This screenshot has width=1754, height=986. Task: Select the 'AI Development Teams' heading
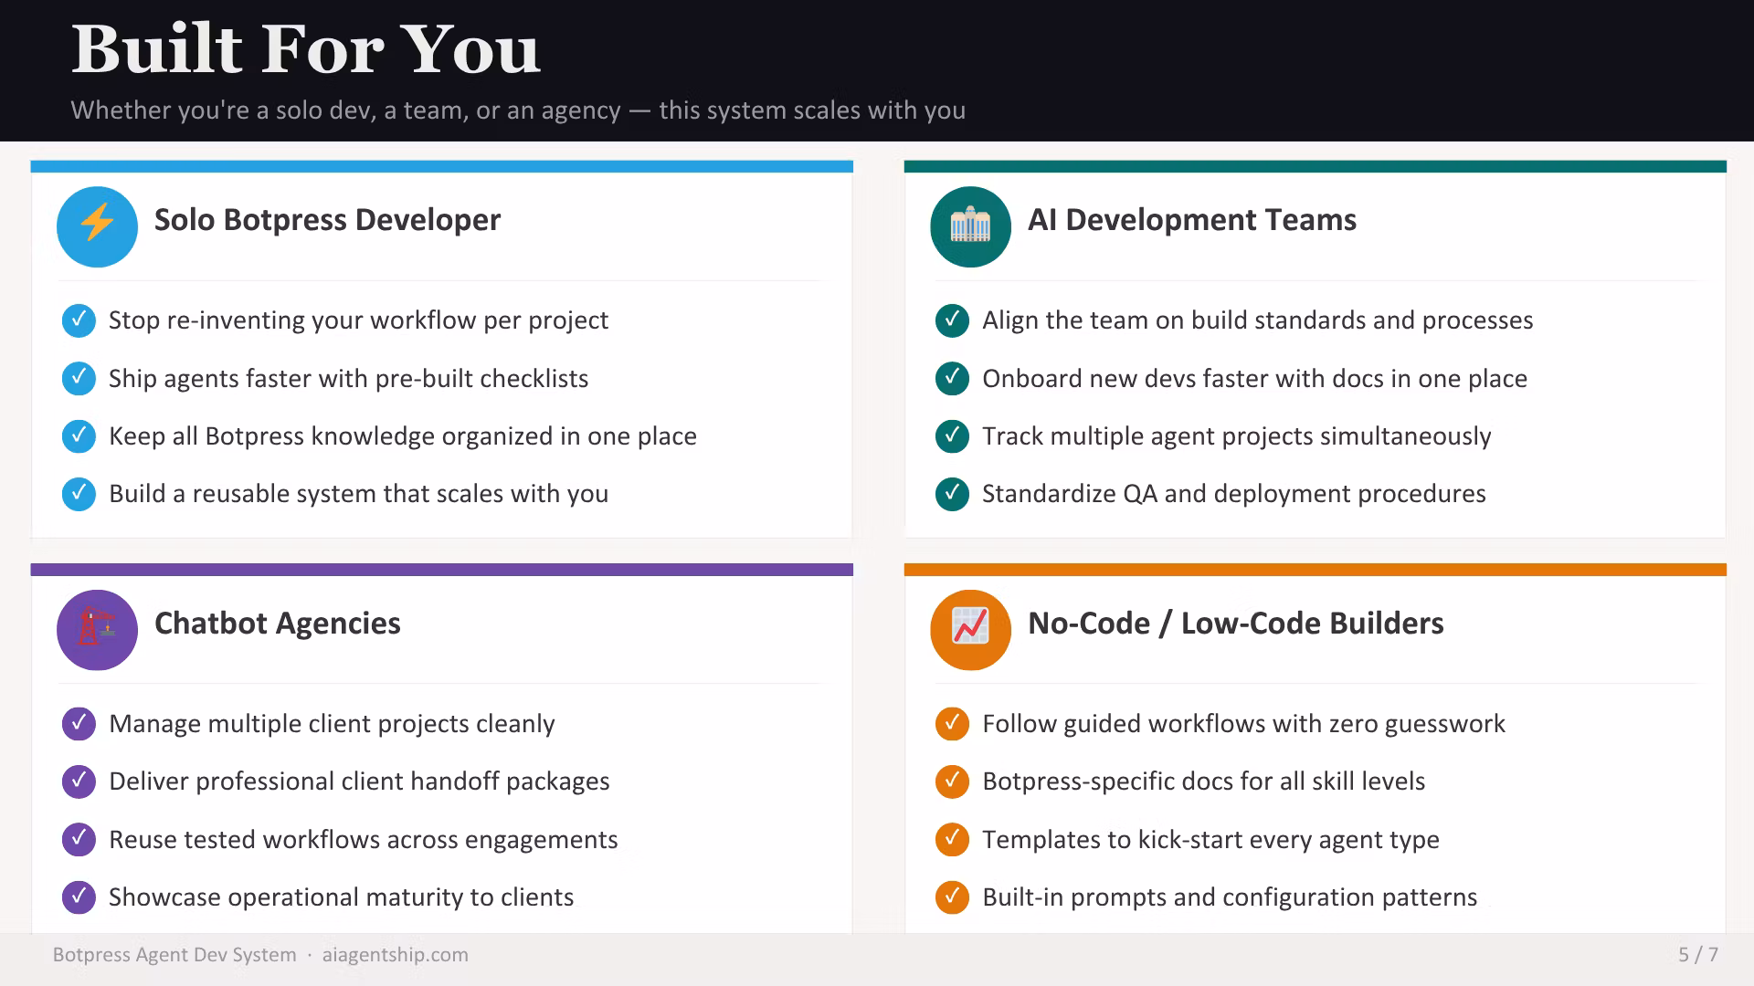1192,220
